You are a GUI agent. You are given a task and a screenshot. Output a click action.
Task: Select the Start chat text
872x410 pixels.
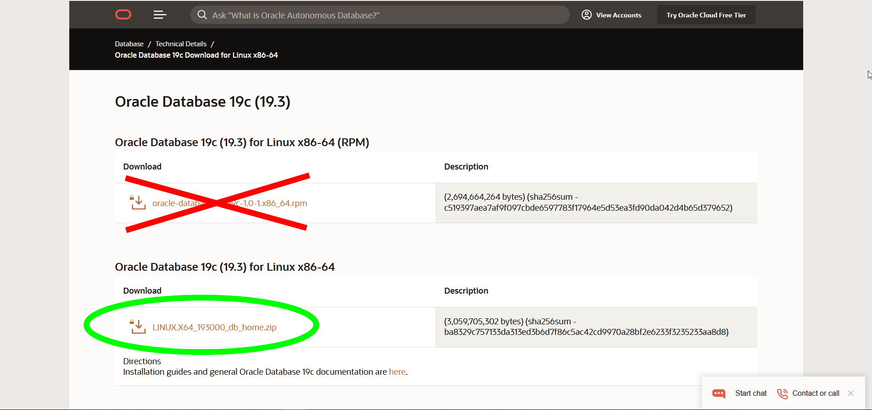pos(750,394)
